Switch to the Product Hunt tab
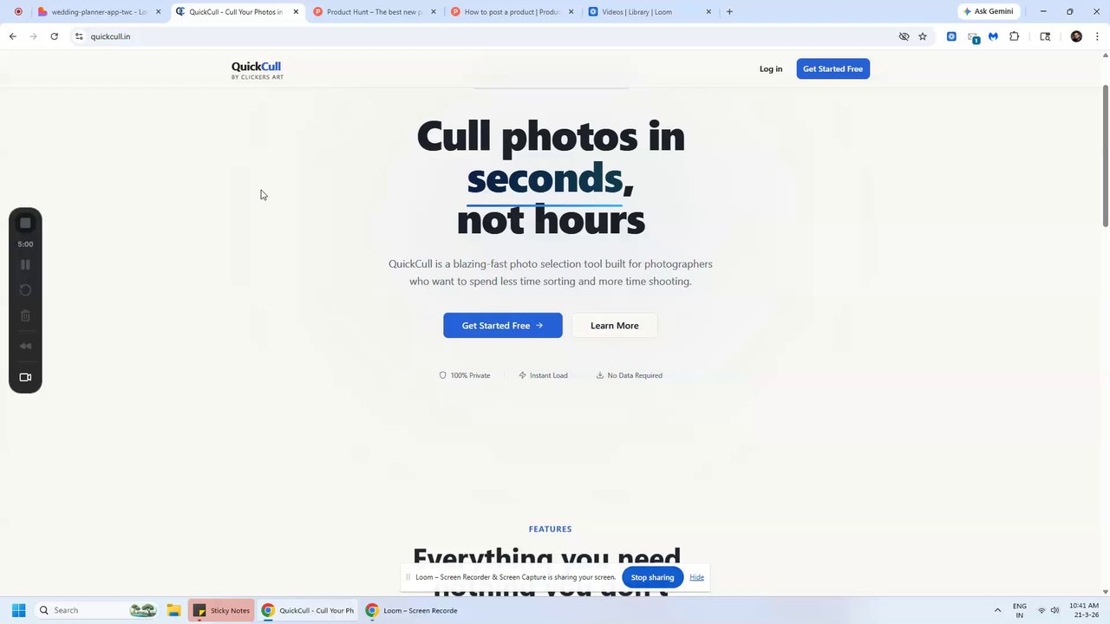Viewport: 1110px width, 624px height. [x=374, y=12]
